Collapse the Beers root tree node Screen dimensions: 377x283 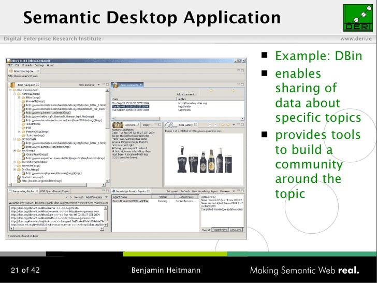point(10,90)
